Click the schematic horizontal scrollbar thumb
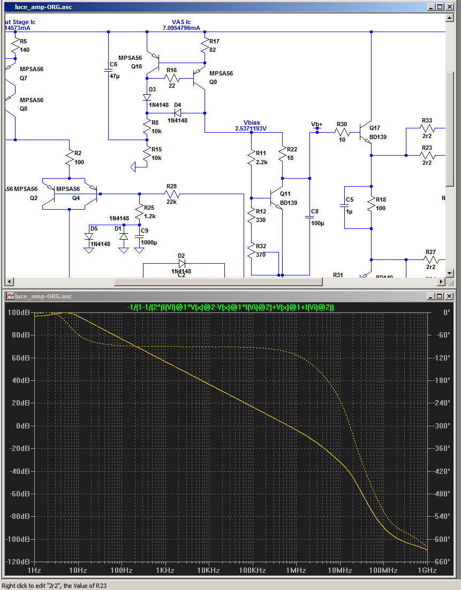The image size is (461, 590). 218,281
